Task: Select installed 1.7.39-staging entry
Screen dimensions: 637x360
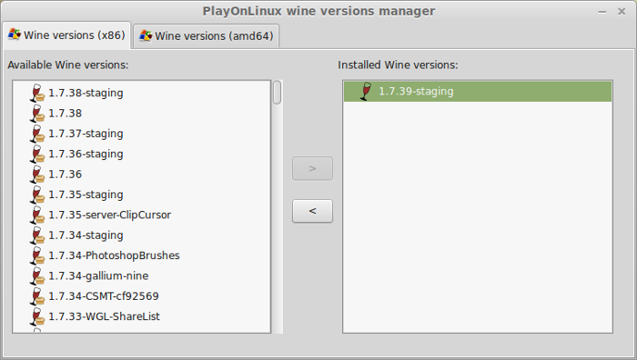Action: [x=478, y=91]
